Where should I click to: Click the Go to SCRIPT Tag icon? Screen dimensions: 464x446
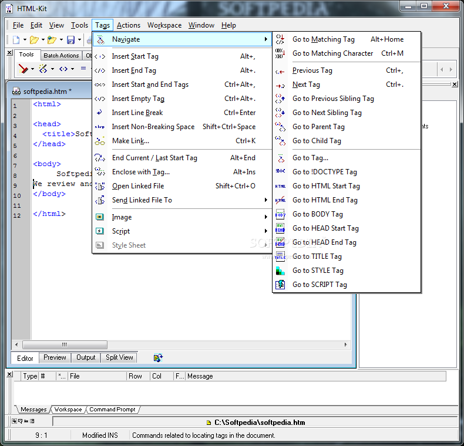(280, 285)
